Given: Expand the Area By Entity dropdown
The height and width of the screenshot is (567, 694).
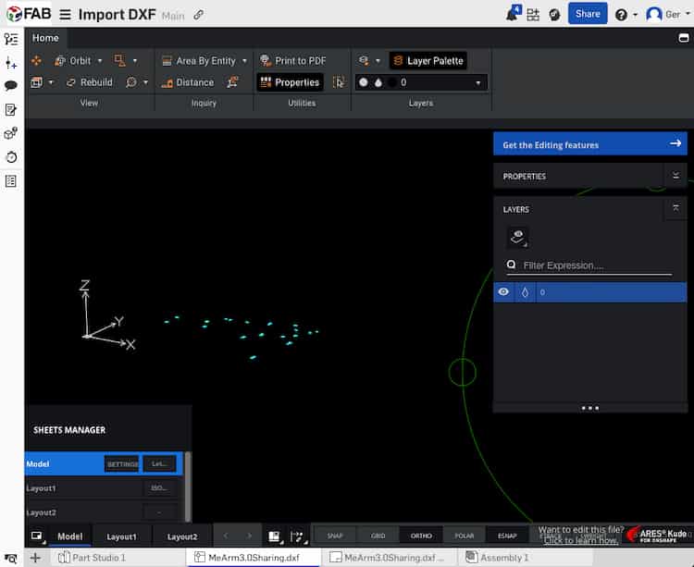Looking at the screenshot, I should coord(244,61).
